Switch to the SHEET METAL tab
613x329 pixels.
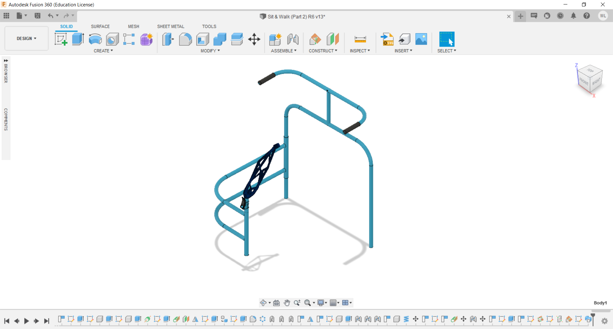pos(171,27)
